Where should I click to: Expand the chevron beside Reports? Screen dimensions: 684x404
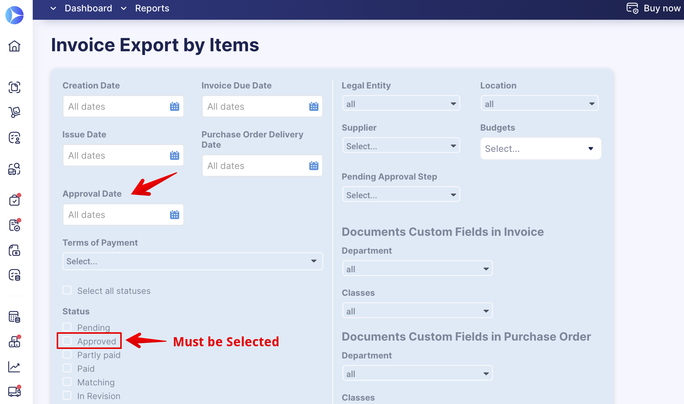pos(124,8)
